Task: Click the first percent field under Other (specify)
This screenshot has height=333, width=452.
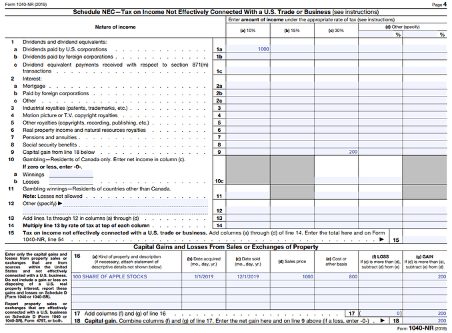Action: pyautogui.click(x=378, y=35)
